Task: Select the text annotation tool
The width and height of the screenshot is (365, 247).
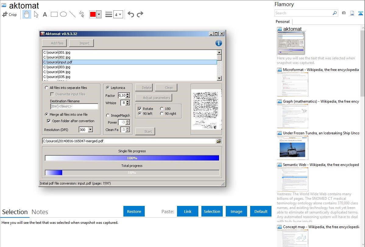Action: (45, 14)
